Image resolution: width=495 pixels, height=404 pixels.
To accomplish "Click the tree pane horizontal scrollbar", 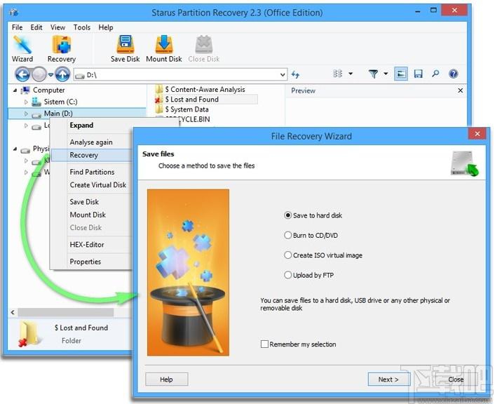I will [x=66, y=312].
